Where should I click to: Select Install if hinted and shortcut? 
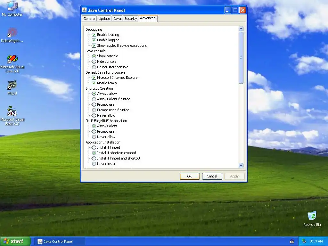[x=94, y=158]
